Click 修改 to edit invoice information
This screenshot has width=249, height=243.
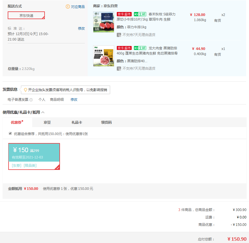coord(74,100)
